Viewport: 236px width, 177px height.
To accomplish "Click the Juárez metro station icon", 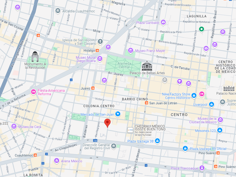I will [93, 88].
